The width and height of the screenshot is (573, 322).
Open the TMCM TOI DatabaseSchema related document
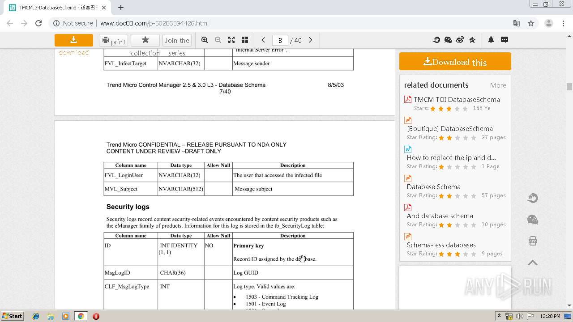tap(457, 100)
